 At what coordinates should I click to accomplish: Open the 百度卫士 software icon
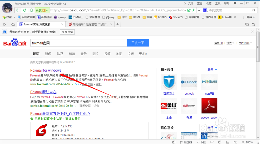point(169,82)
